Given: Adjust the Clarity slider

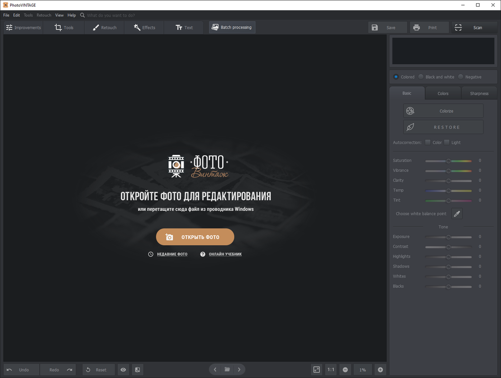Looking at the screenshot, I should click(448, 180).
